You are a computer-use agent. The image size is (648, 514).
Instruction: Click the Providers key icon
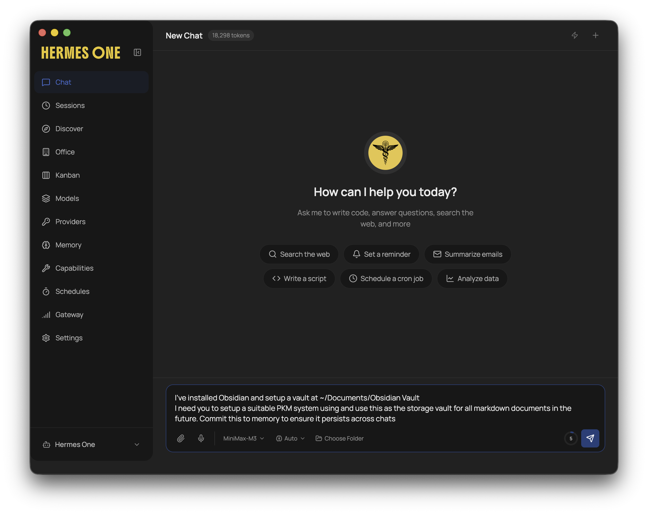[x=46, y=222]
